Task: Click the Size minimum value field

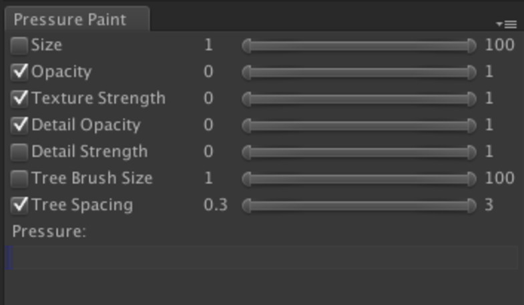Action: [x=208, y=45]
